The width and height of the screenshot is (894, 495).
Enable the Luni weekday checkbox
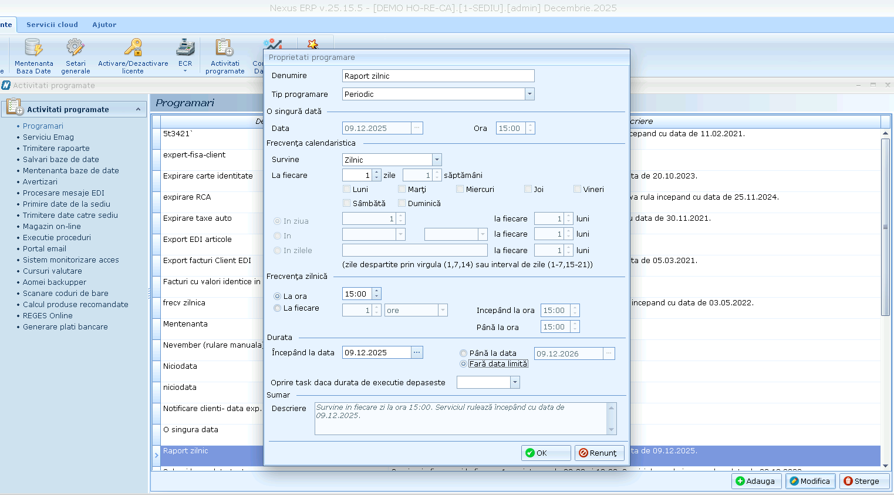pyautogui.click(x=347, y=189)
